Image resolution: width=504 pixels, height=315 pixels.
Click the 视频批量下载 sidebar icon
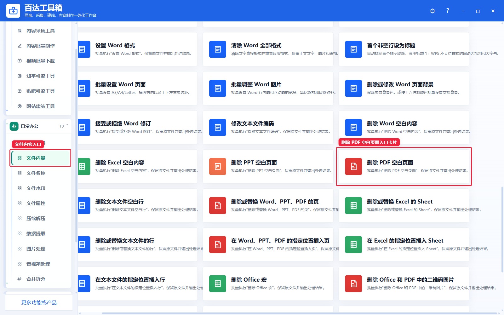pyautogui.click(x=20, y=61)
